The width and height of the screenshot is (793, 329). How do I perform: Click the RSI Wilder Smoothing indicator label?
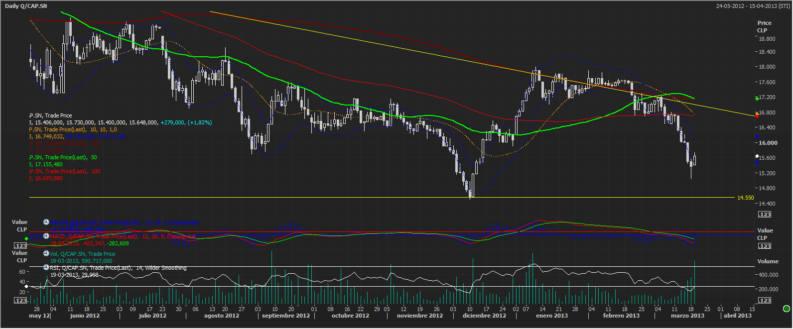click(x=118, y=268)
